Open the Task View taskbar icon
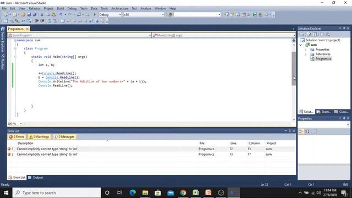 119,193
